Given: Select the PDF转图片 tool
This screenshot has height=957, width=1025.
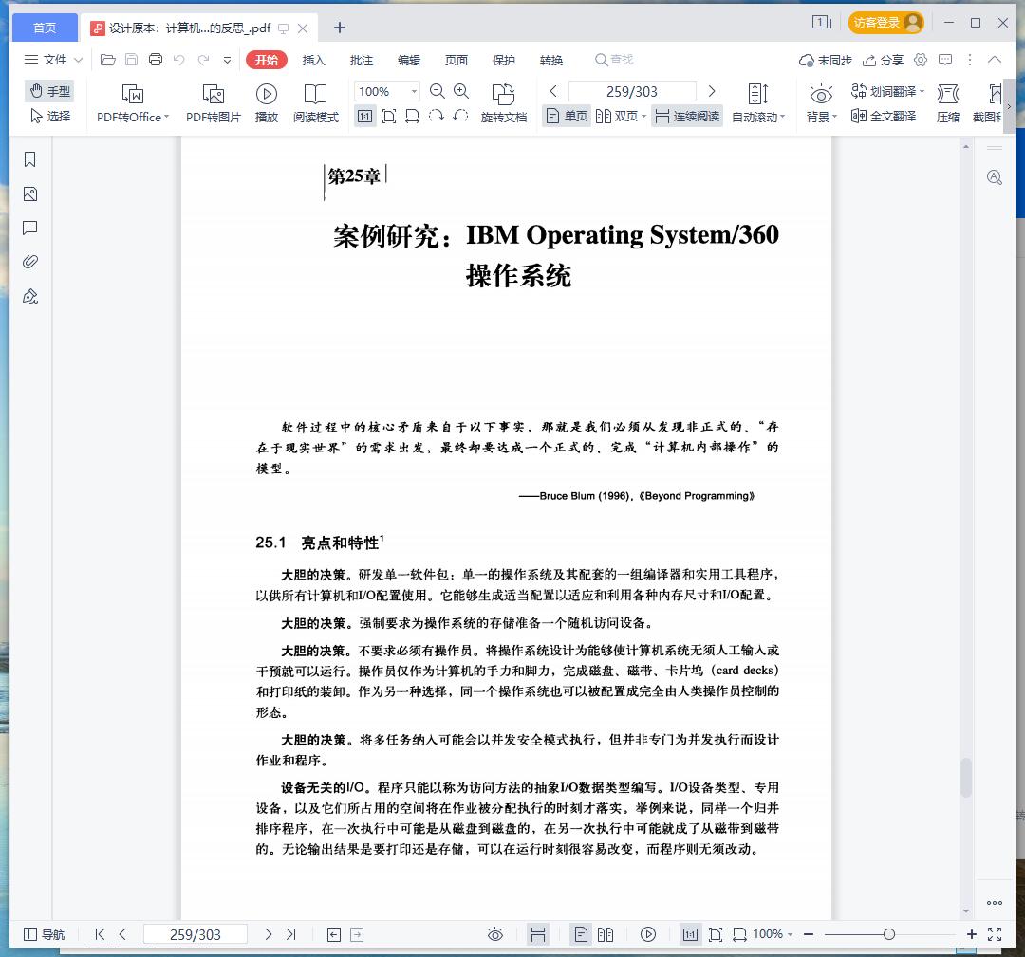Looking at the screenshot, I should pyautogui.click(x=214, y=103).
